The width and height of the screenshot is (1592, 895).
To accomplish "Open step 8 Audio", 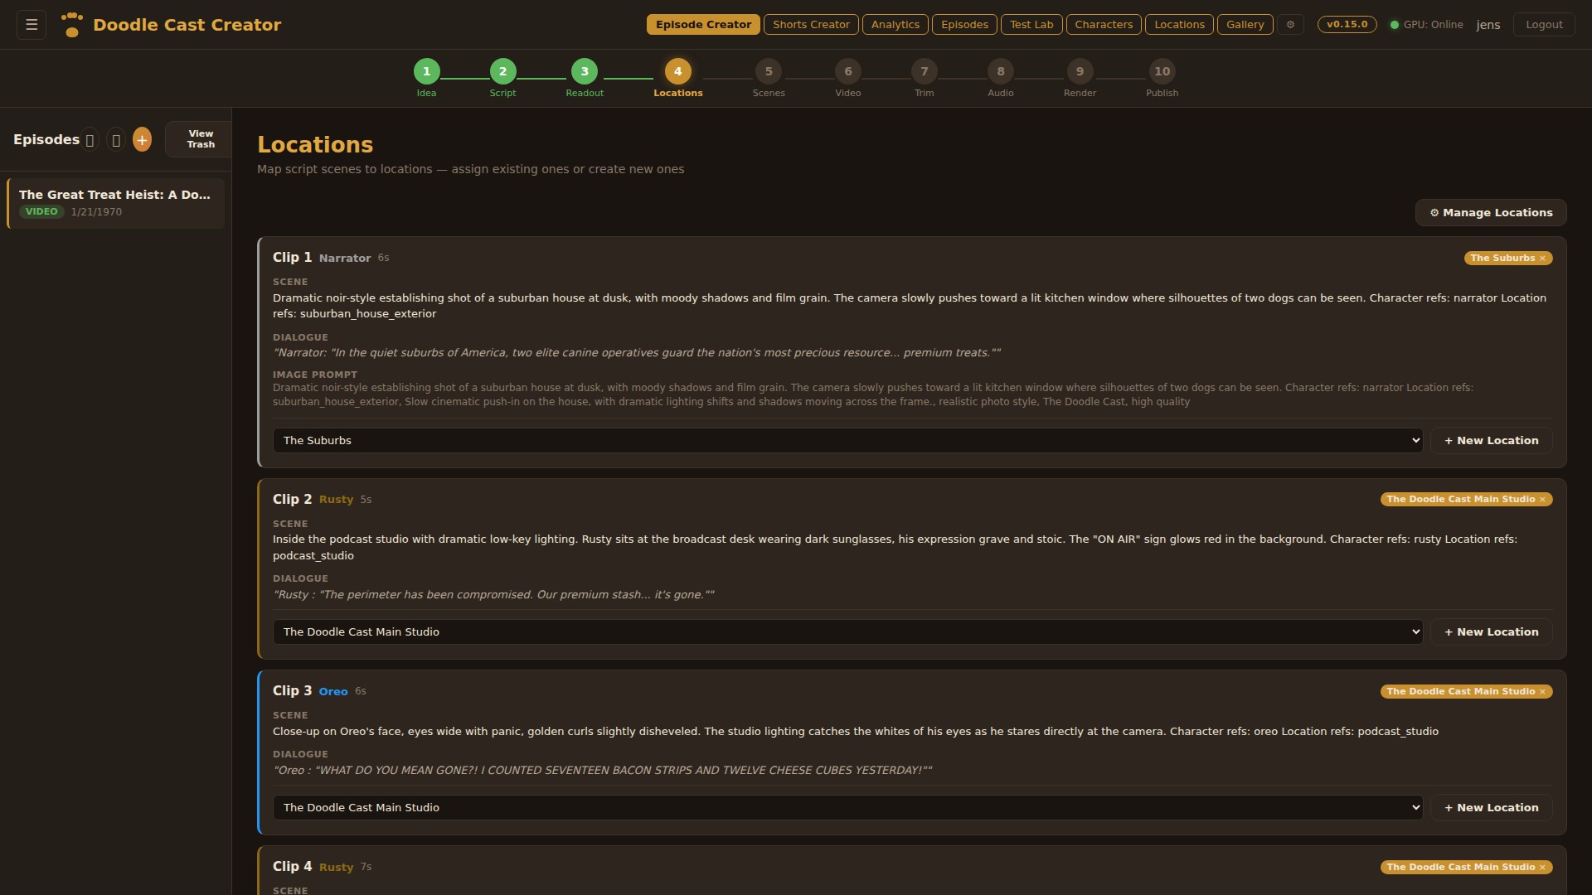I will [1000, 70].
